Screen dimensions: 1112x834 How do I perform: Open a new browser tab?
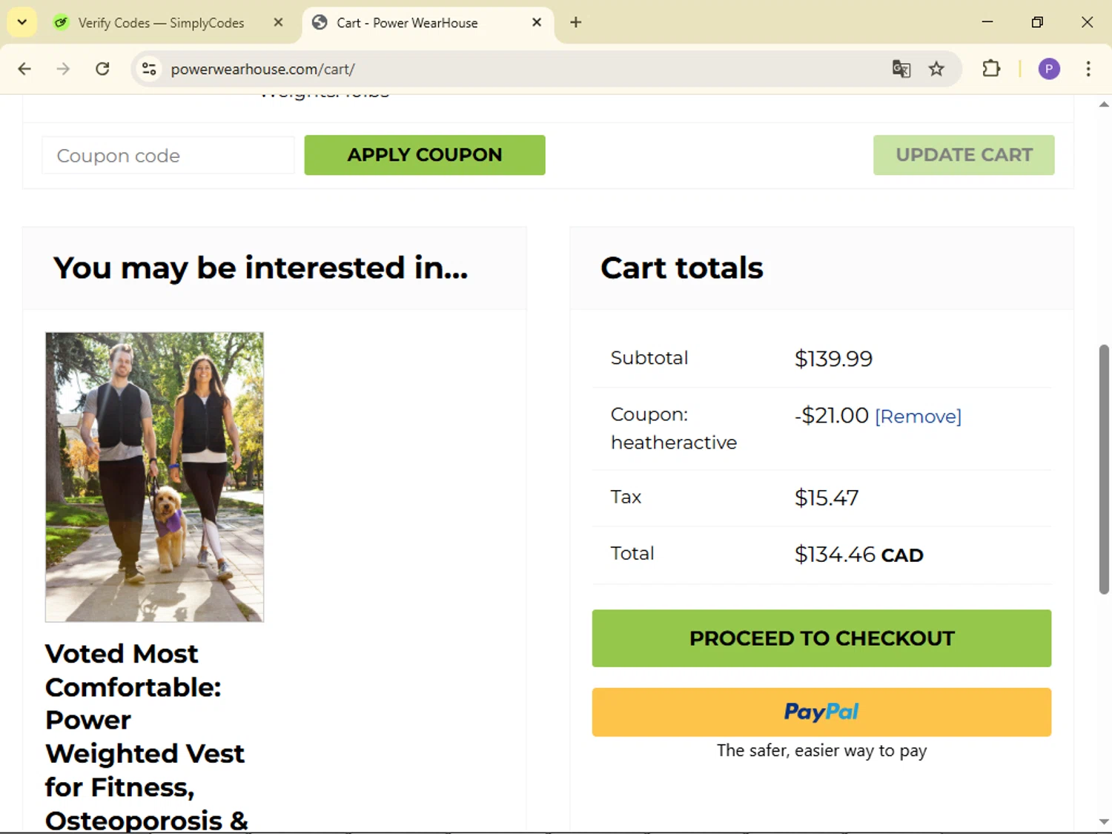click(576, 22)
